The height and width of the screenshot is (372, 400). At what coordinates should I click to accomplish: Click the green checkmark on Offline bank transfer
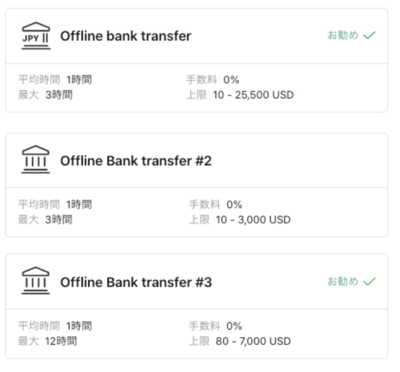click(x=369, y=35)
